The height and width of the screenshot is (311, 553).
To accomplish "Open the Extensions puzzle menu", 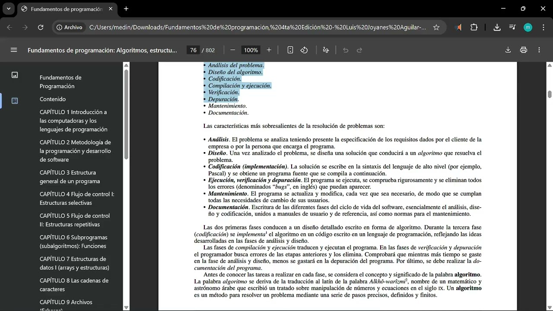I will 474,27.
